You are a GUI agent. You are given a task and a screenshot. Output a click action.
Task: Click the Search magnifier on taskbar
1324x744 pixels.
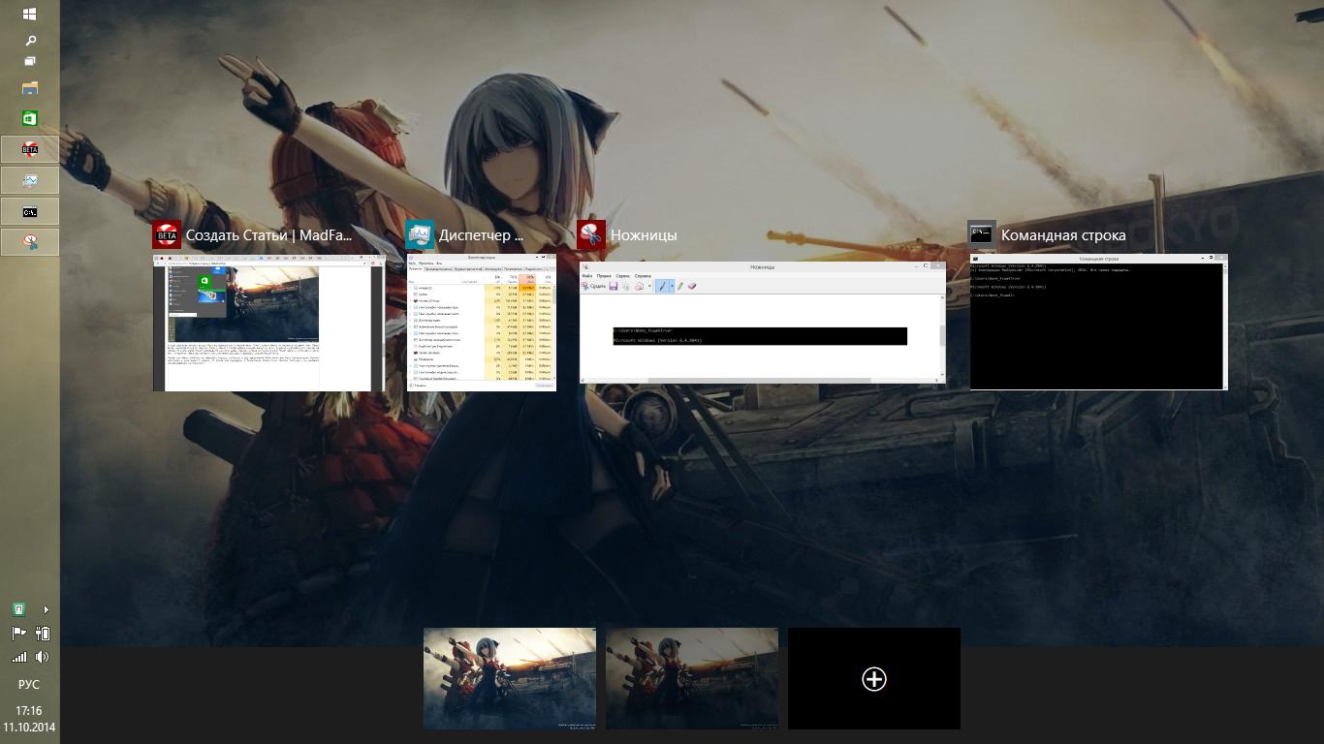tap(30, 41)
